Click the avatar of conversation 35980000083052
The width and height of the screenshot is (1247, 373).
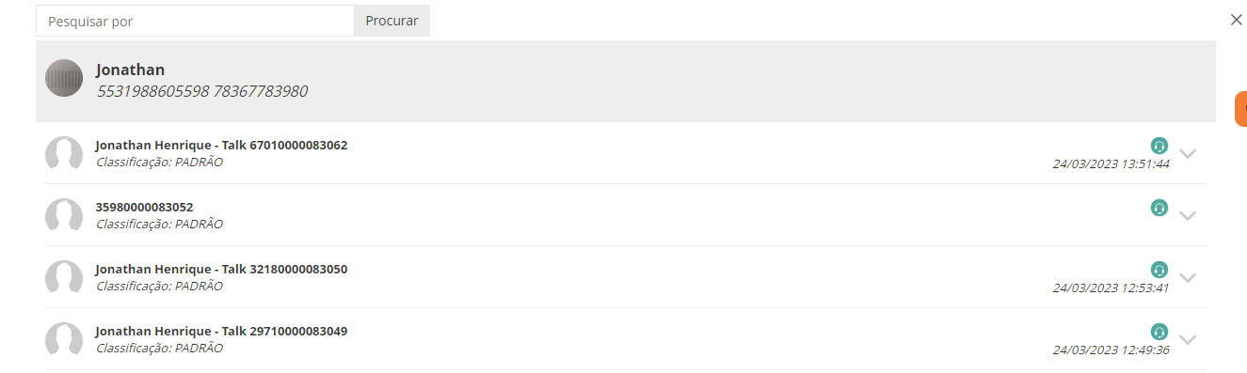coord(64,215)
